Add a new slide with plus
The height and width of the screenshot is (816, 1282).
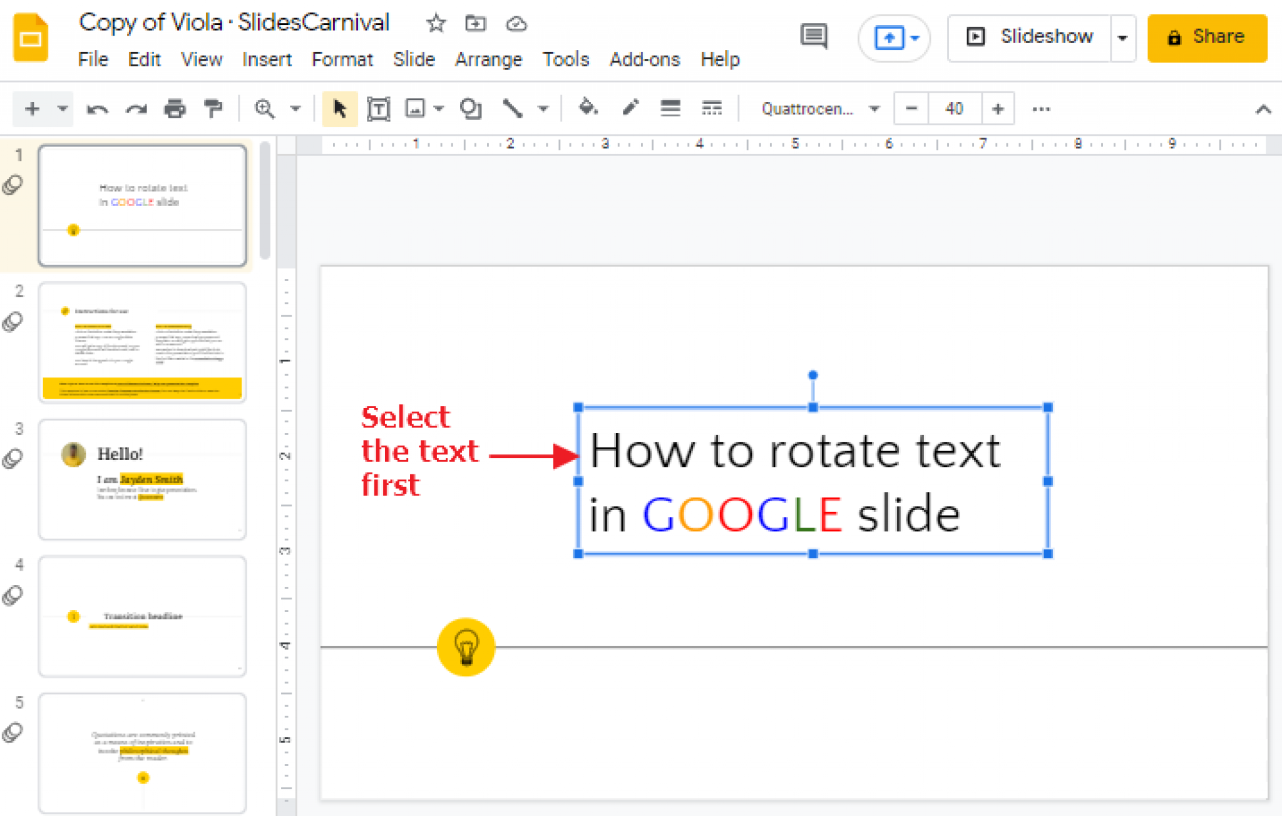coord(32,109)
